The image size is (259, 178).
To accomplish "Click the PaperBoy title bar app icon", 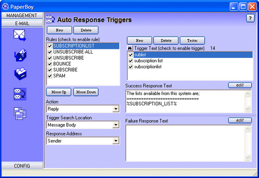I will [x=6, y=7].
